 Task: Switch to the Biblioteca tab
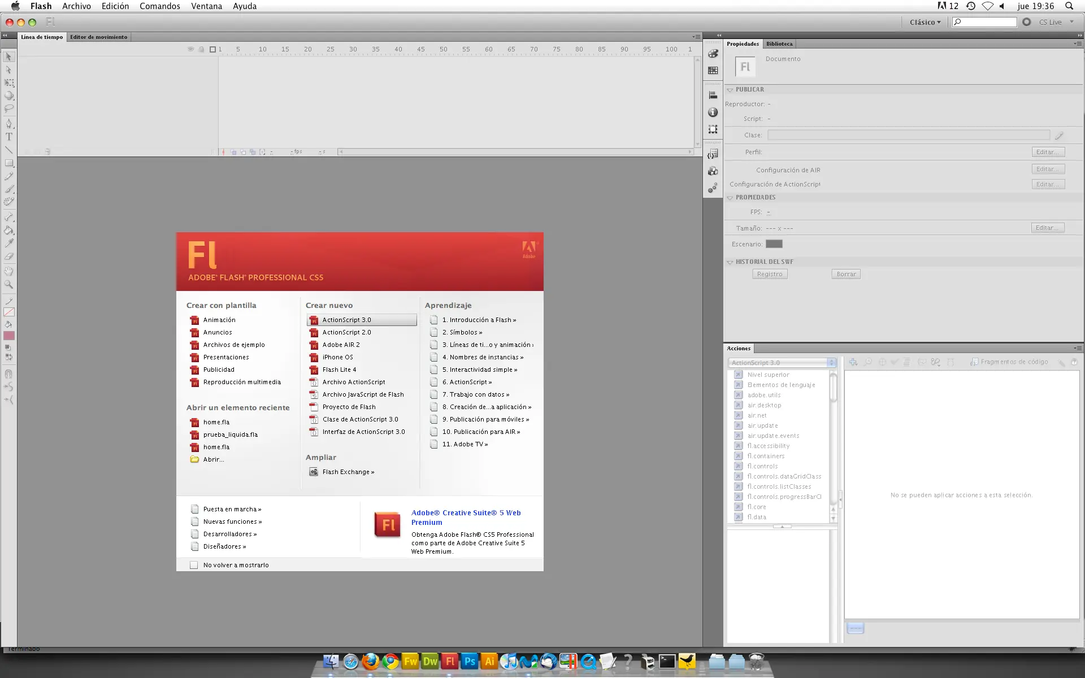(x=779, y=44)
